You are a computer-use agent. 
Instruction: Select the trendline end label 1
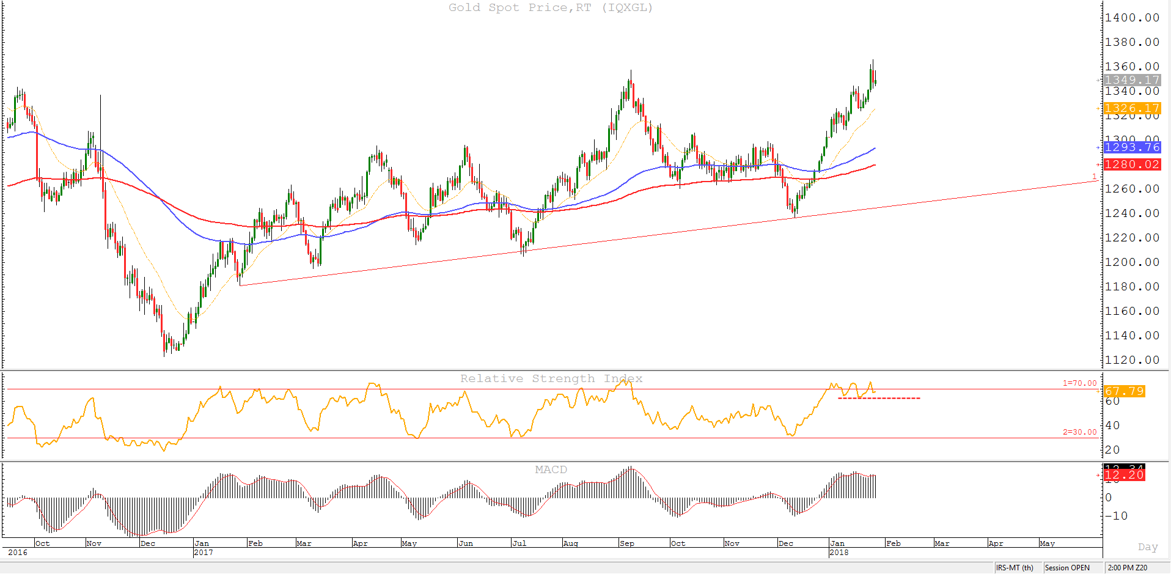pyautogui.click(x=1094, y=177)
